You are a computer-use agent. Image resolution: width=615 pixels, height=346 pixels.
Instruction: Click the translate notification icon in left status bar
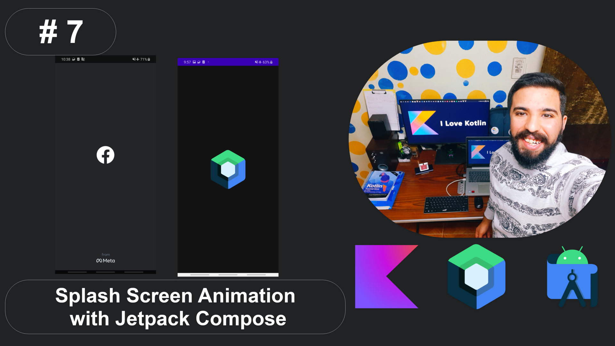(x=83, y=59)
